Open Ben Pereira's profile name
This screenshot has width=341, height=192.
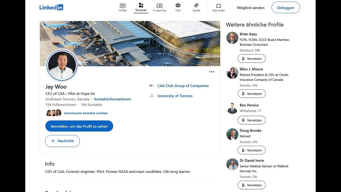[249, 105]
